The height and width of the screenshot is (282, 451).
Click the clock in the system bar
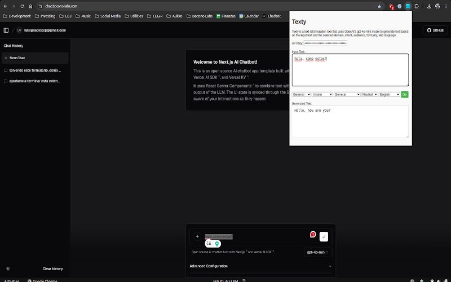[225, 280]
